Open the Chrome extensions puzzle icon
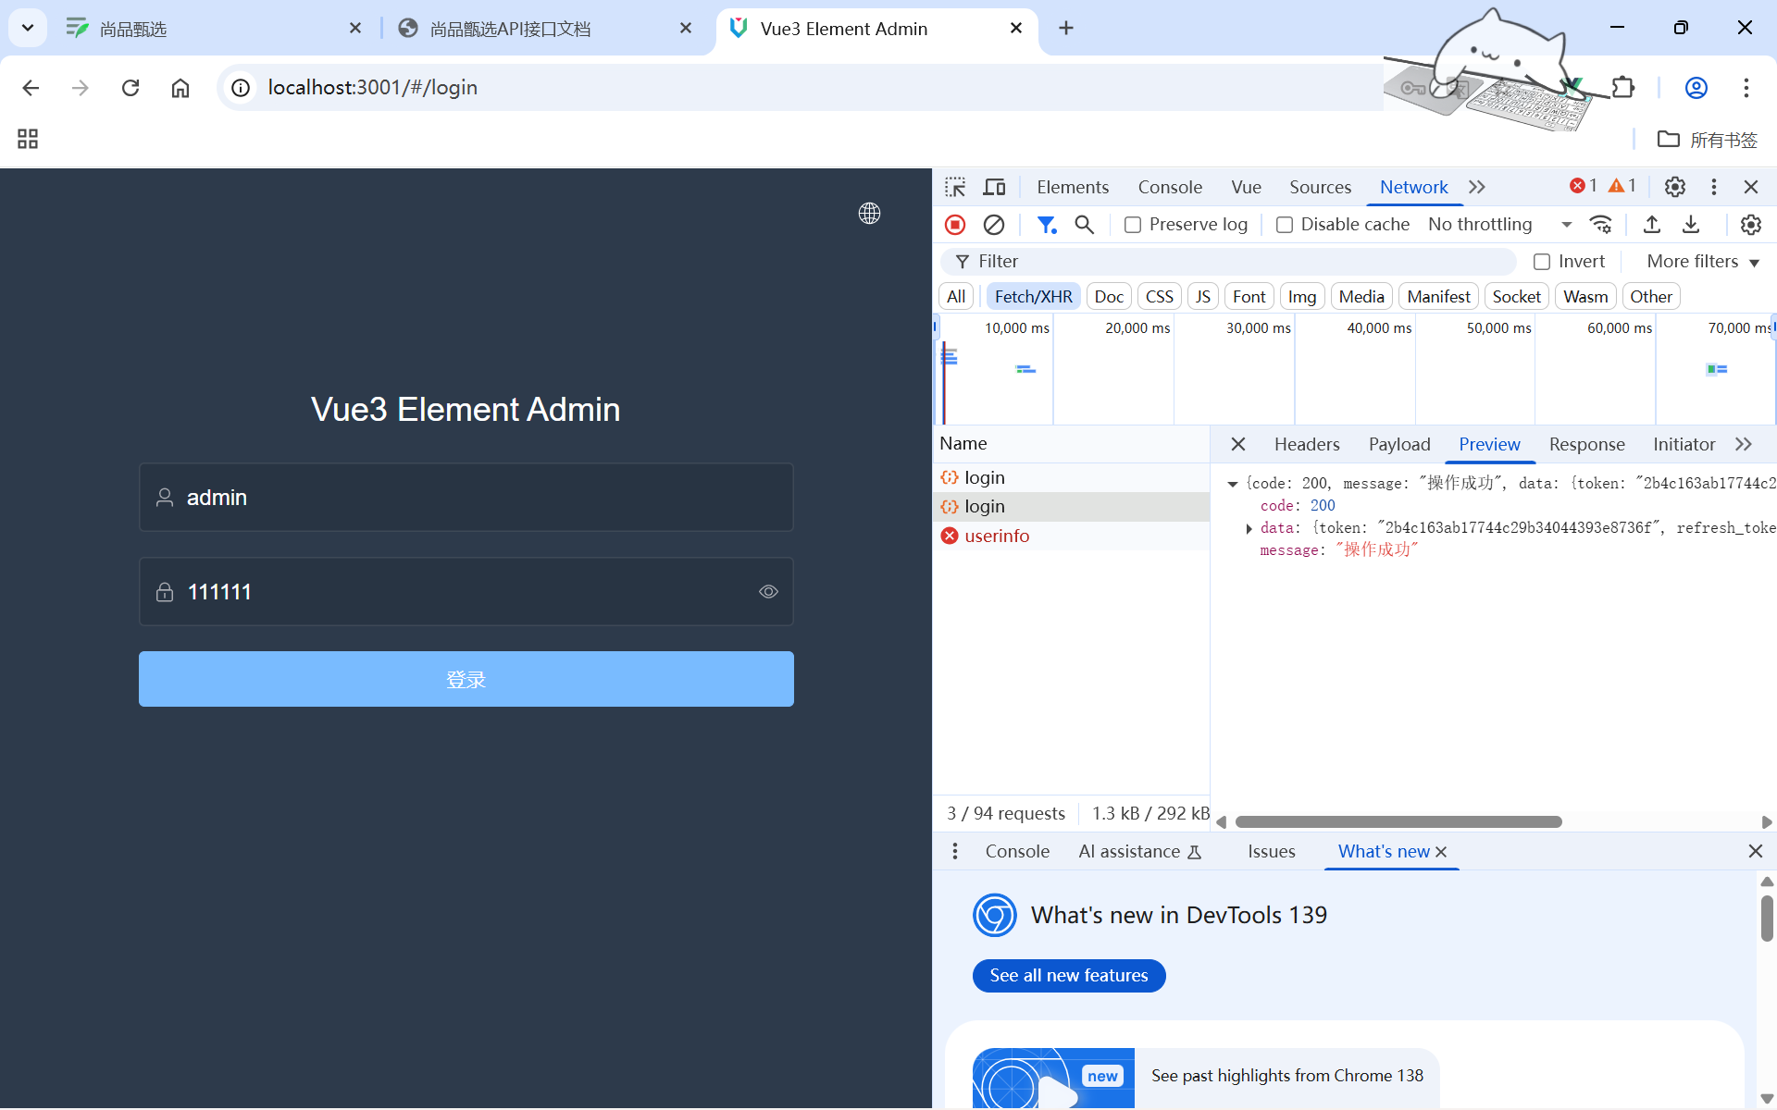The height and width of the screenshot is (1110, 1777). (x=1623, y=88)
